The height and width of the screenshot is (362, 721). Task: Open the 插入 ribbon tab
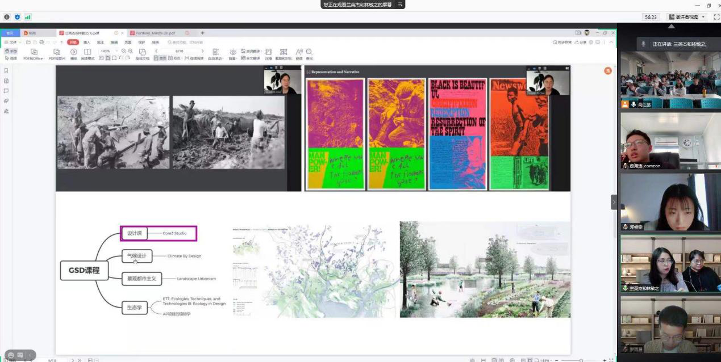pyautogui.click(x=87, y=42)
